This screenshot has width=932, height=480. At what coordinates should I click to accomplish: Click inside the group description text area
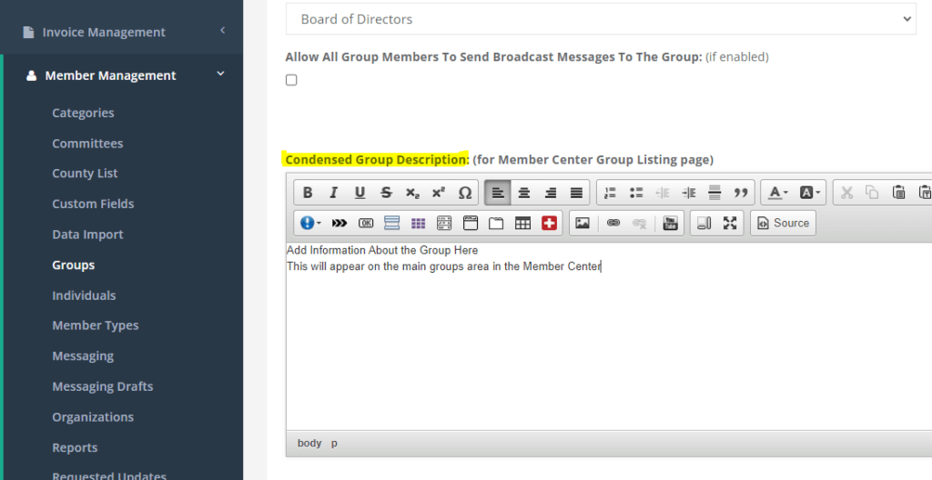click(601, 345)
